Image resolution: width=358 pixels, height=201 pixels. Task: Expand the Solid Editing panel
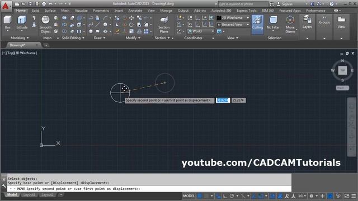73,38
